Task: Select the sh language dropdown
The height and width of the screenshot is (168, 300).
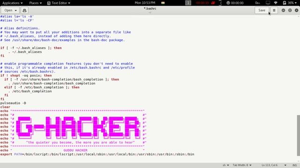Action: click(226, 165)
